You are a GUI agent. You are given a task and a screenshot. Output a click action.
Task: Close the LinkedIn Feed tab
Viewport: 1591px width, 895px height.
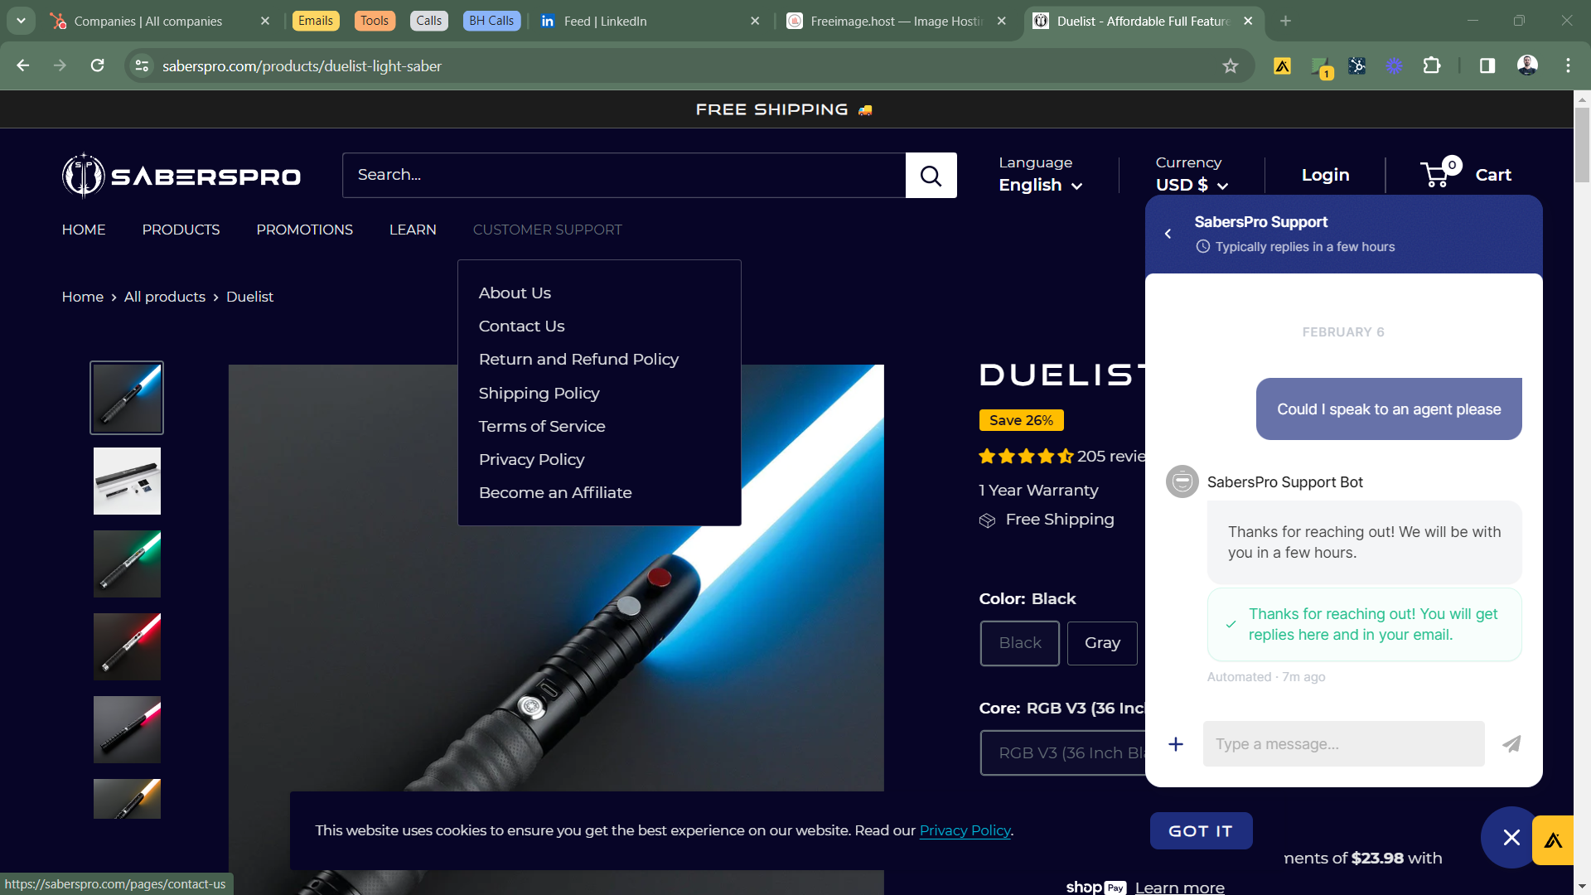(755, 21)
